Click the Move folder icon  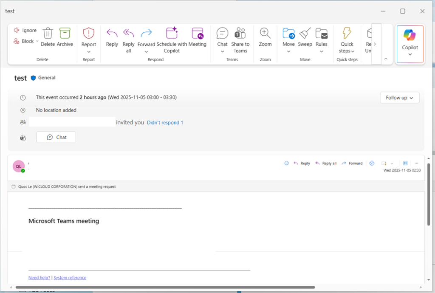288,33
